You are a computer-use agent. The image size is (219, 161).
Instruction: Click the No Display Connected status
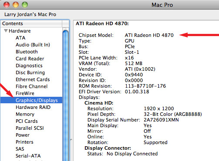tap(132, 154)
